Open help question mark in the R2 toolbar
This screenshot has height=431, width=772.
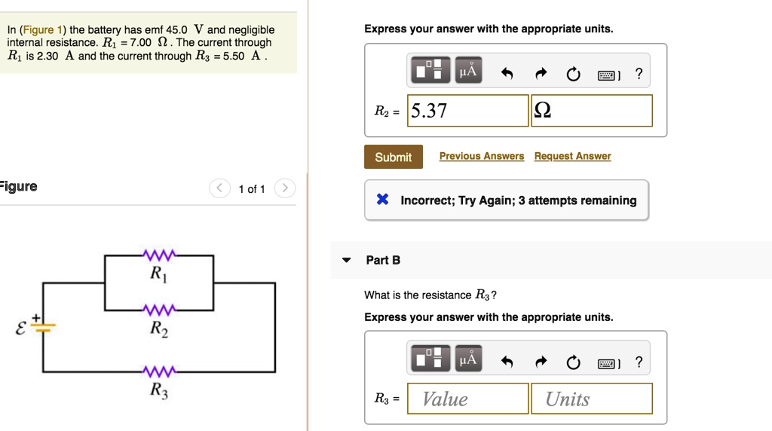(639, 73)
